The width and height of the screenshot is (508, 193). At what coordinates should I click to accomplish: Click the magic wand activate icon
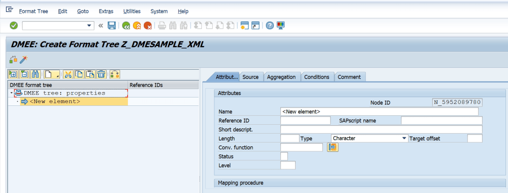click(x=24, y=60)
